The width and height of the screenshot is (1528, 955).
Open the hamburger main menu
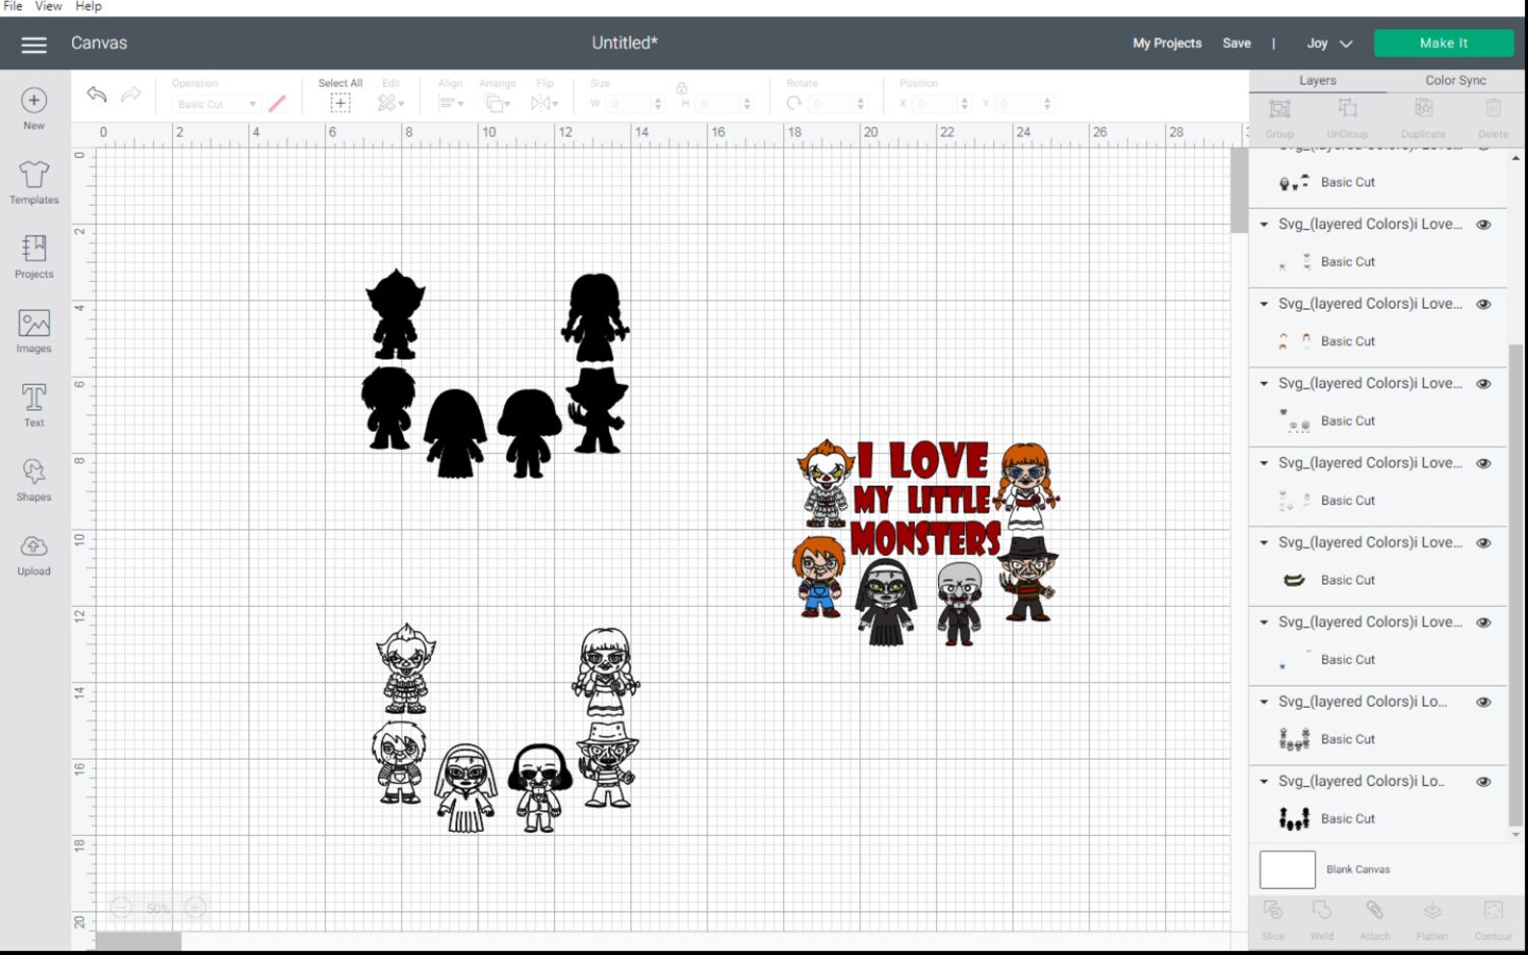point(34,44)
